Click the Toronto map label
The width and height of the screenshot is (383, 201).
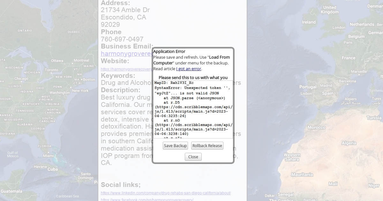(51, 70)
